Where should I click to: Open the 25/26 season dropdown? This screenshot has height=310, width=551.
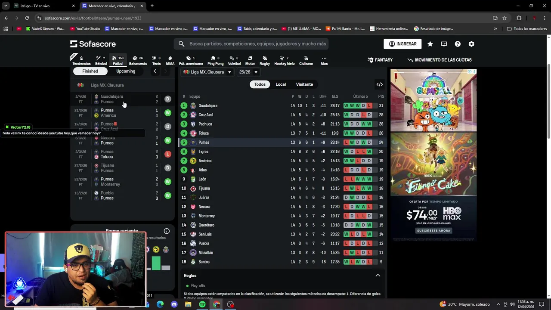click(x=248, y=72)
